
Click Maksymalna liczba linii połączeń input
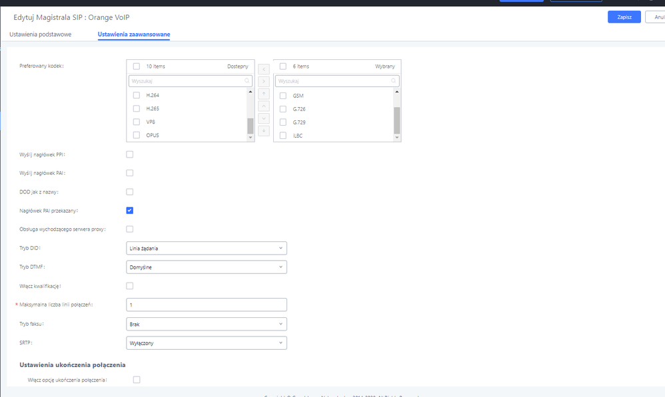click(207, 305)
